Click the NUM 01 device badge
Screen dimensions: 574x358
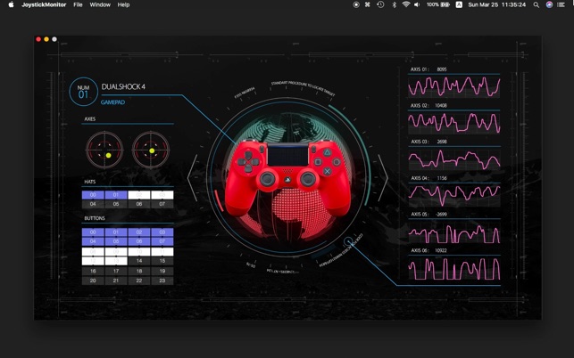83,92
